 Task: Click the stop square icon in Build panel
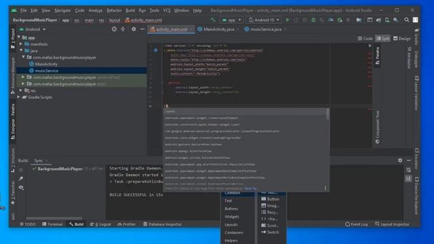point(21,170)
